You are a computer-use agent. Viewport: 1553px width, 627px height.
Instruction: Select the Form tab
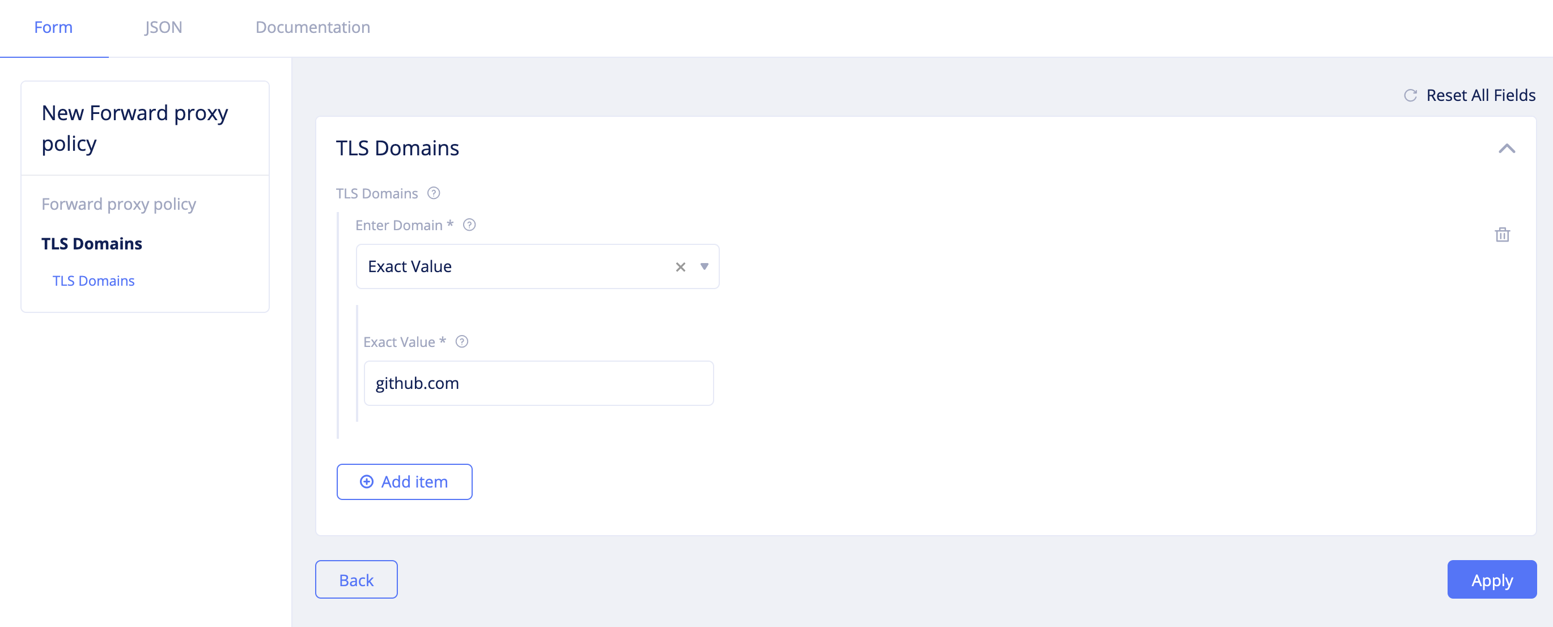tap(53, 27)
